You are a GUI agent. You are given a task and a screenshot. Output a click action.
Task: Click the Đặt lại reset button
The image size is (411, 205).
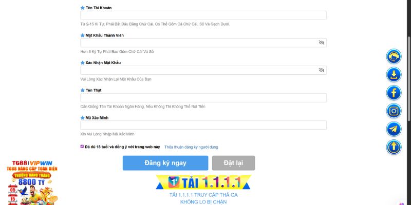[x=233, y=163]
